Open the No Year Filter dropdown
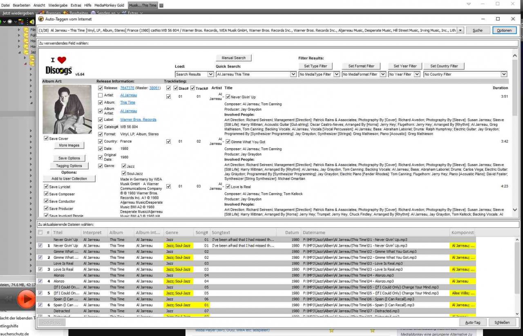Screen dimensions: 523x336 417,74
